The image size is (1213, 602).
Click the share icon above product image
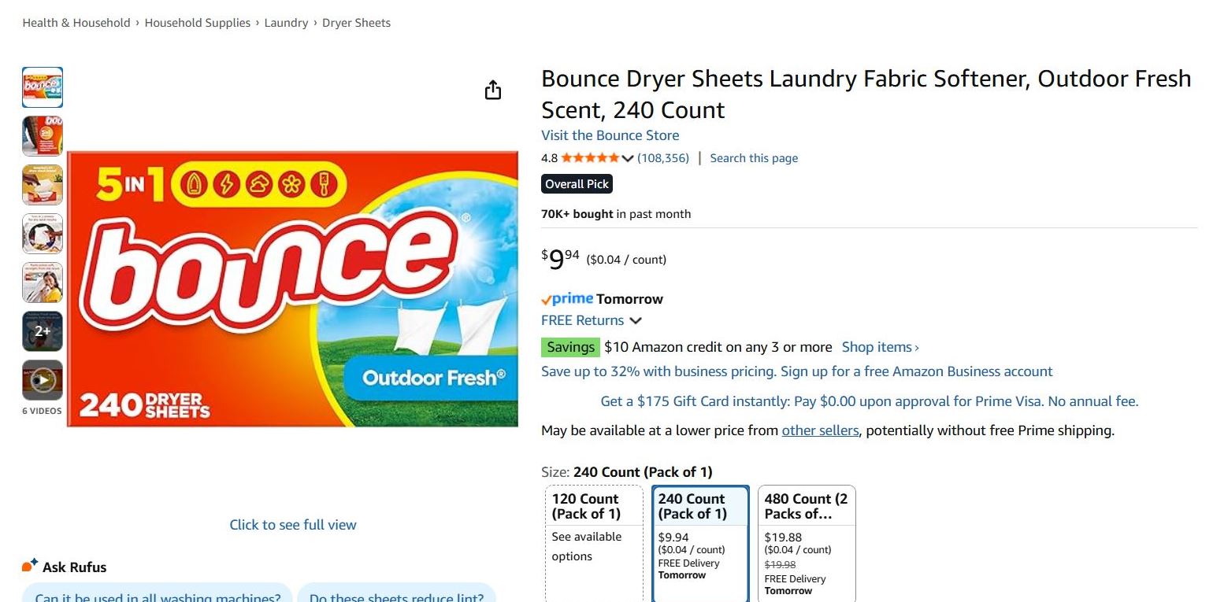[x=493, y=90]
